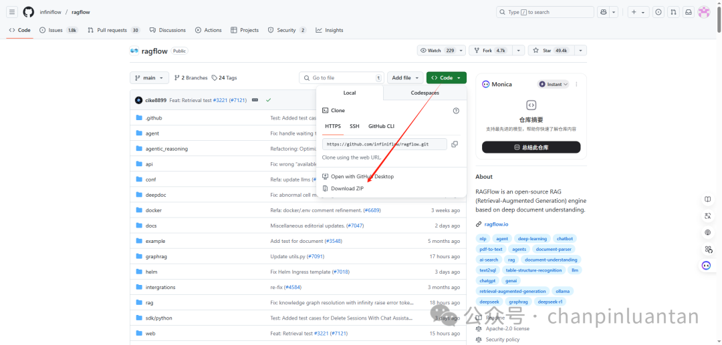
Task: Select the GitHub CLI clone tab
Action: coord(381,126)
